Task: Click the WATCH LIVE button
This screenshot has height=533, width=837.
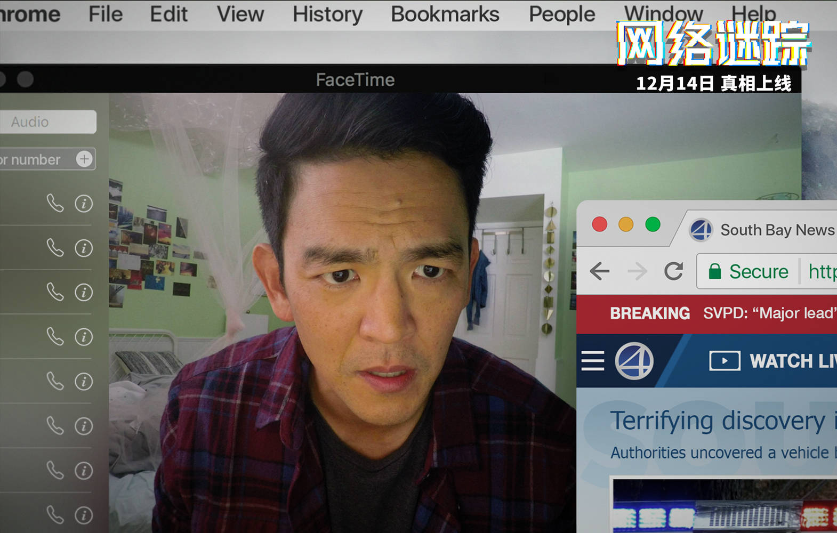Action: click(x=773, y=361)
